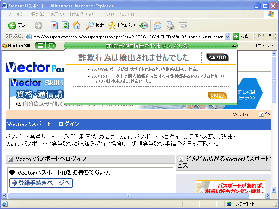Go to the home page icon

click(x=76, y=25)
